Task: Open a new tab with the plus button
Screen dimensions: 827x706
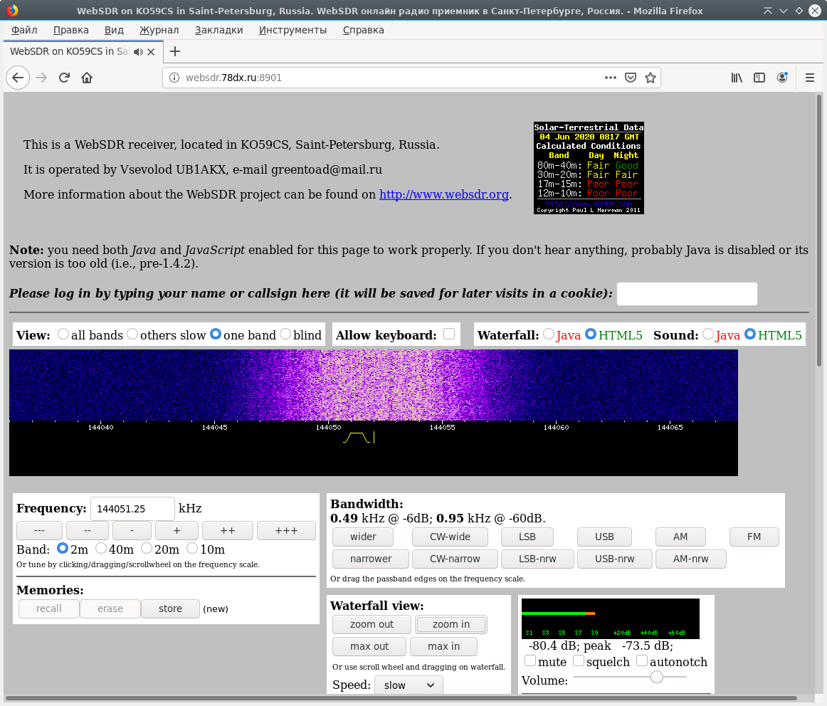Action: point(175,51)
